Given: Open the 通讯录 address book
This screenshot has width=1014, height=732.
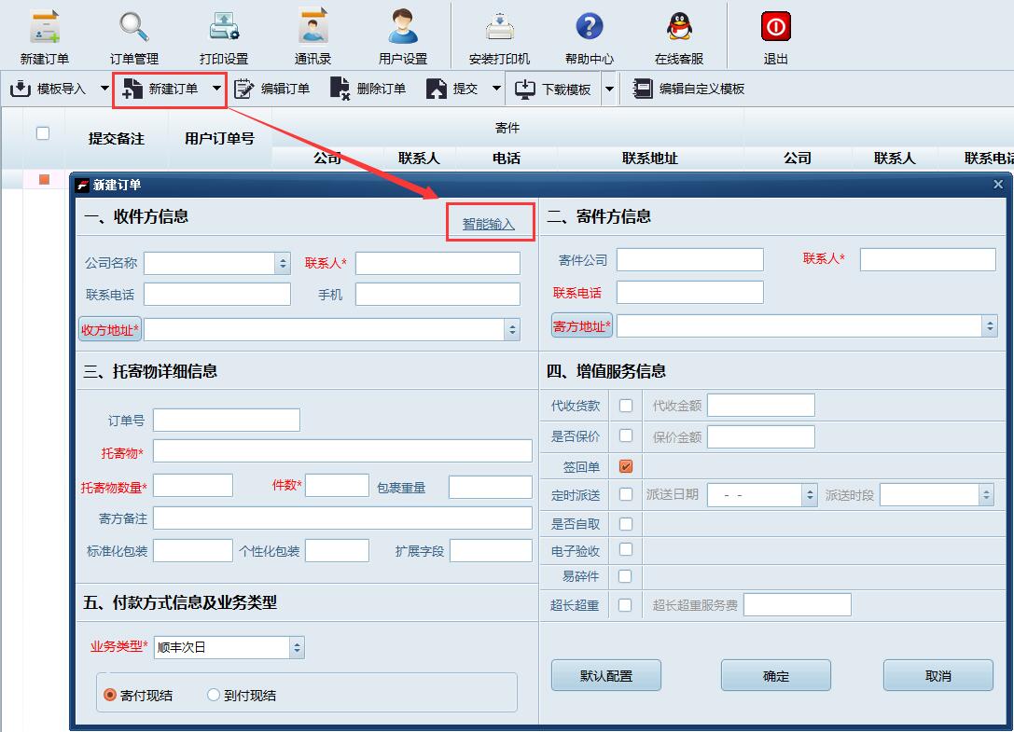Looking at the screenshot, I should click(x=311, y=28).
